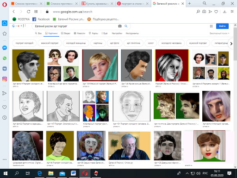Screen dimensions: 237x178
Task: Close the active Google search tab
Action: pos(182,4)
